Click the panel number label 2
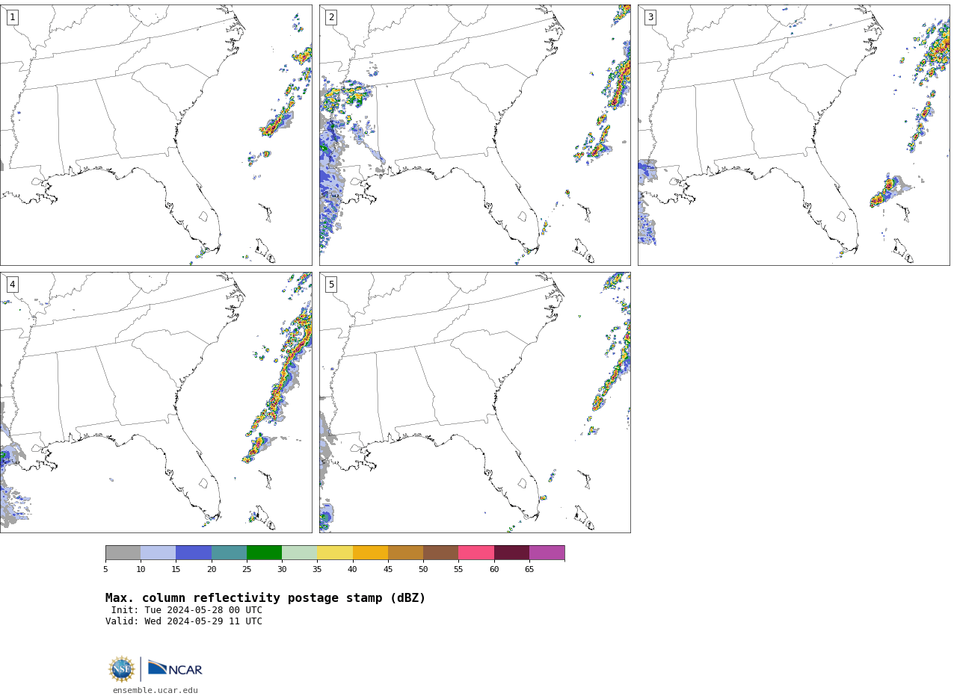 tap(331, 17)
